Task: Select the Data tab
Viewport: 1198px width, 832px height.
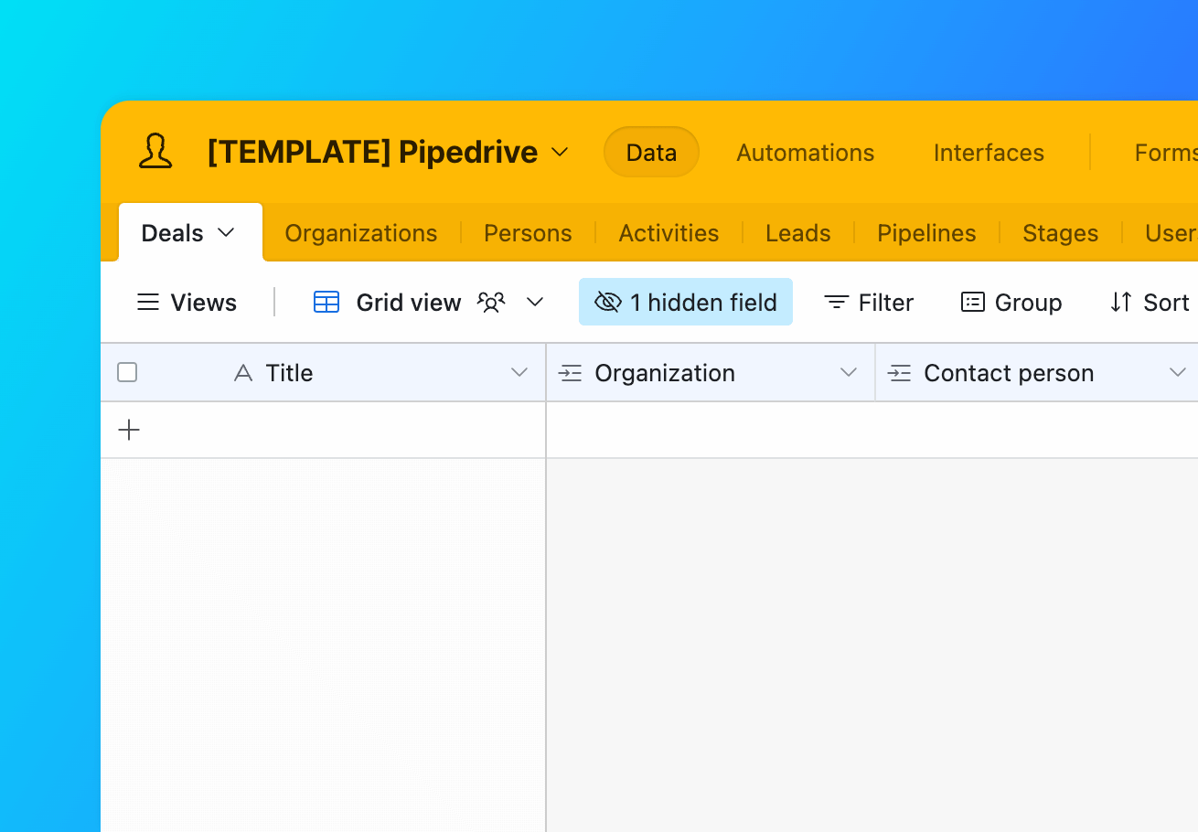Action: coord(651,152)
